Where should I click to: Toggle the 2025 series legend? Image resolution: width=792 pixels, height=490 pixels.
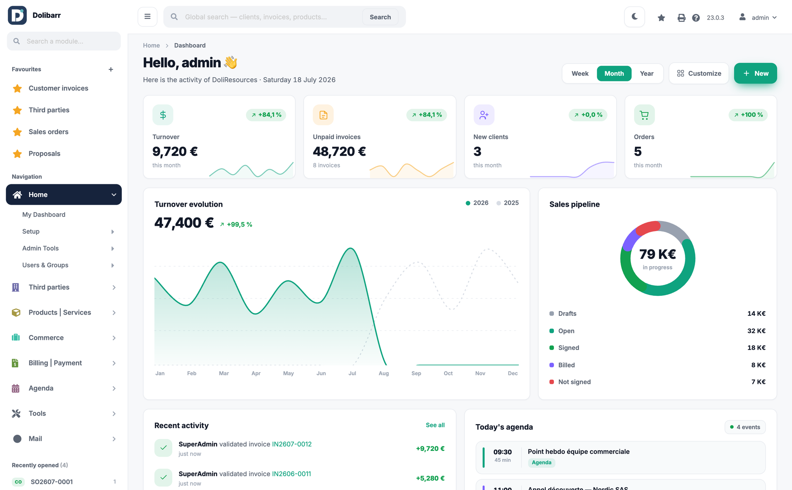(x=508, y=203)
